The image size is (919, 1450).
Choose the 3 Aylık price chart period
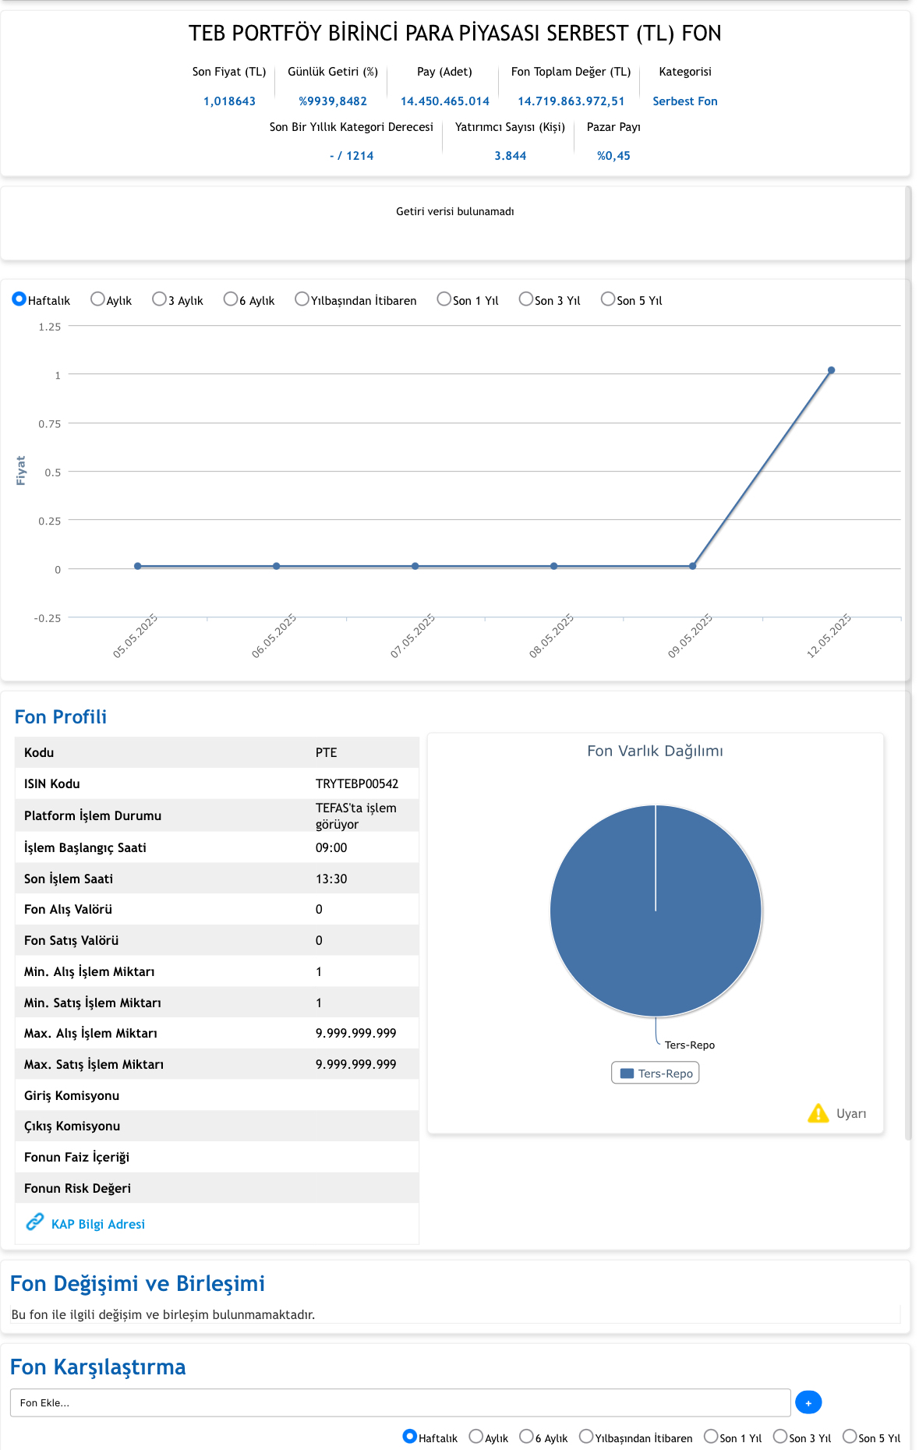pyautogui.click(x=159, y=299)
